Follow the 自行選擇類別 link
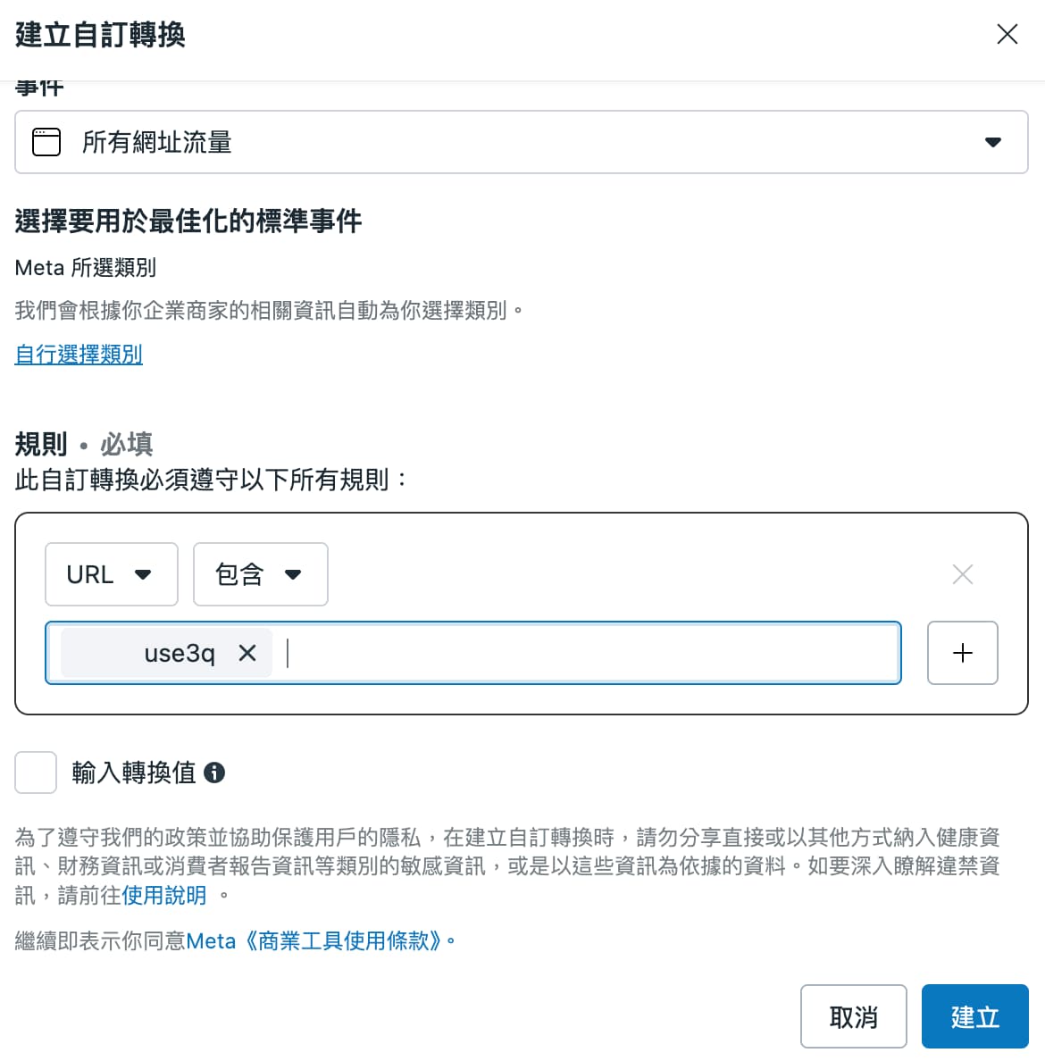This screenshot has height=1061, width=1045. [79, 354]
